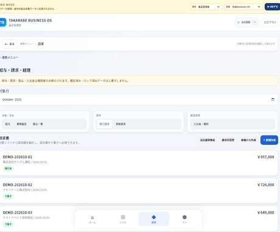Click the 請求 breadcrumb text
Image resolution: width=280 pixels, height=232 pixels.
tap(41, 44)
